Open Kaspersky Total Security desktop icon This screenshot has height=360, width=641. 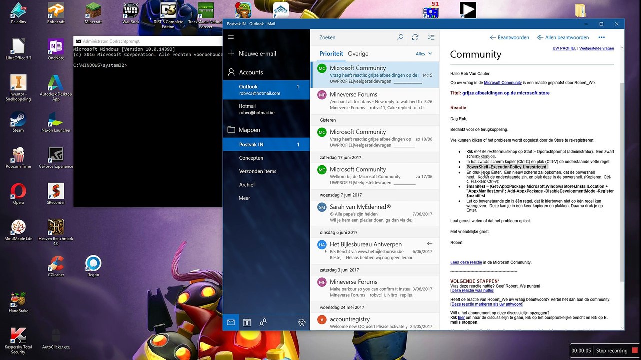18,341
